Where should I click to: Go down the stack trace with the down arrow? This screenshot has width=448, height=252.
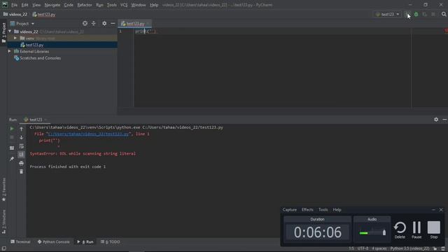point(22,137)
